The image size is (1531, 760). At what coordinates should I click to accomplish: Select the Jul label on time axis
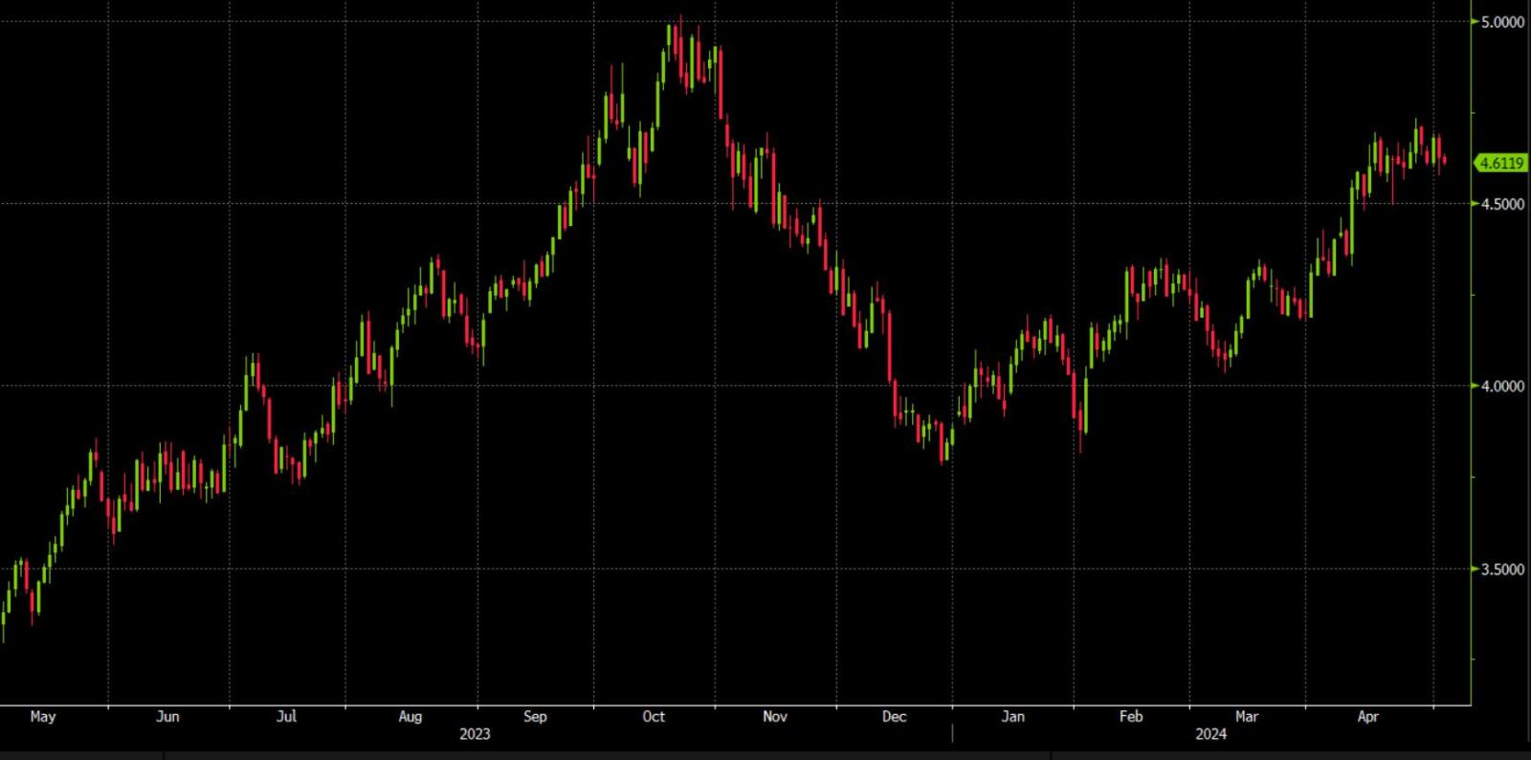[x=286, y=716]
